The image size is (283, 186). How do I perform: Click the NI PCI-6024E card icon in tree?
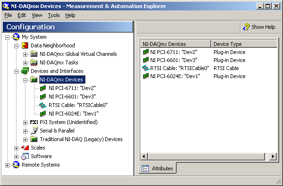[x=43, y=114]
